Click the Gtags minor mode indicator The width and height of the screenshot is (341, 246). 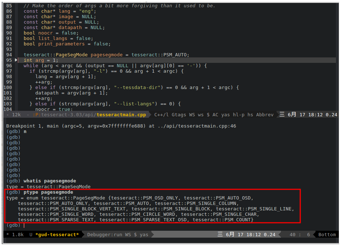179,114
